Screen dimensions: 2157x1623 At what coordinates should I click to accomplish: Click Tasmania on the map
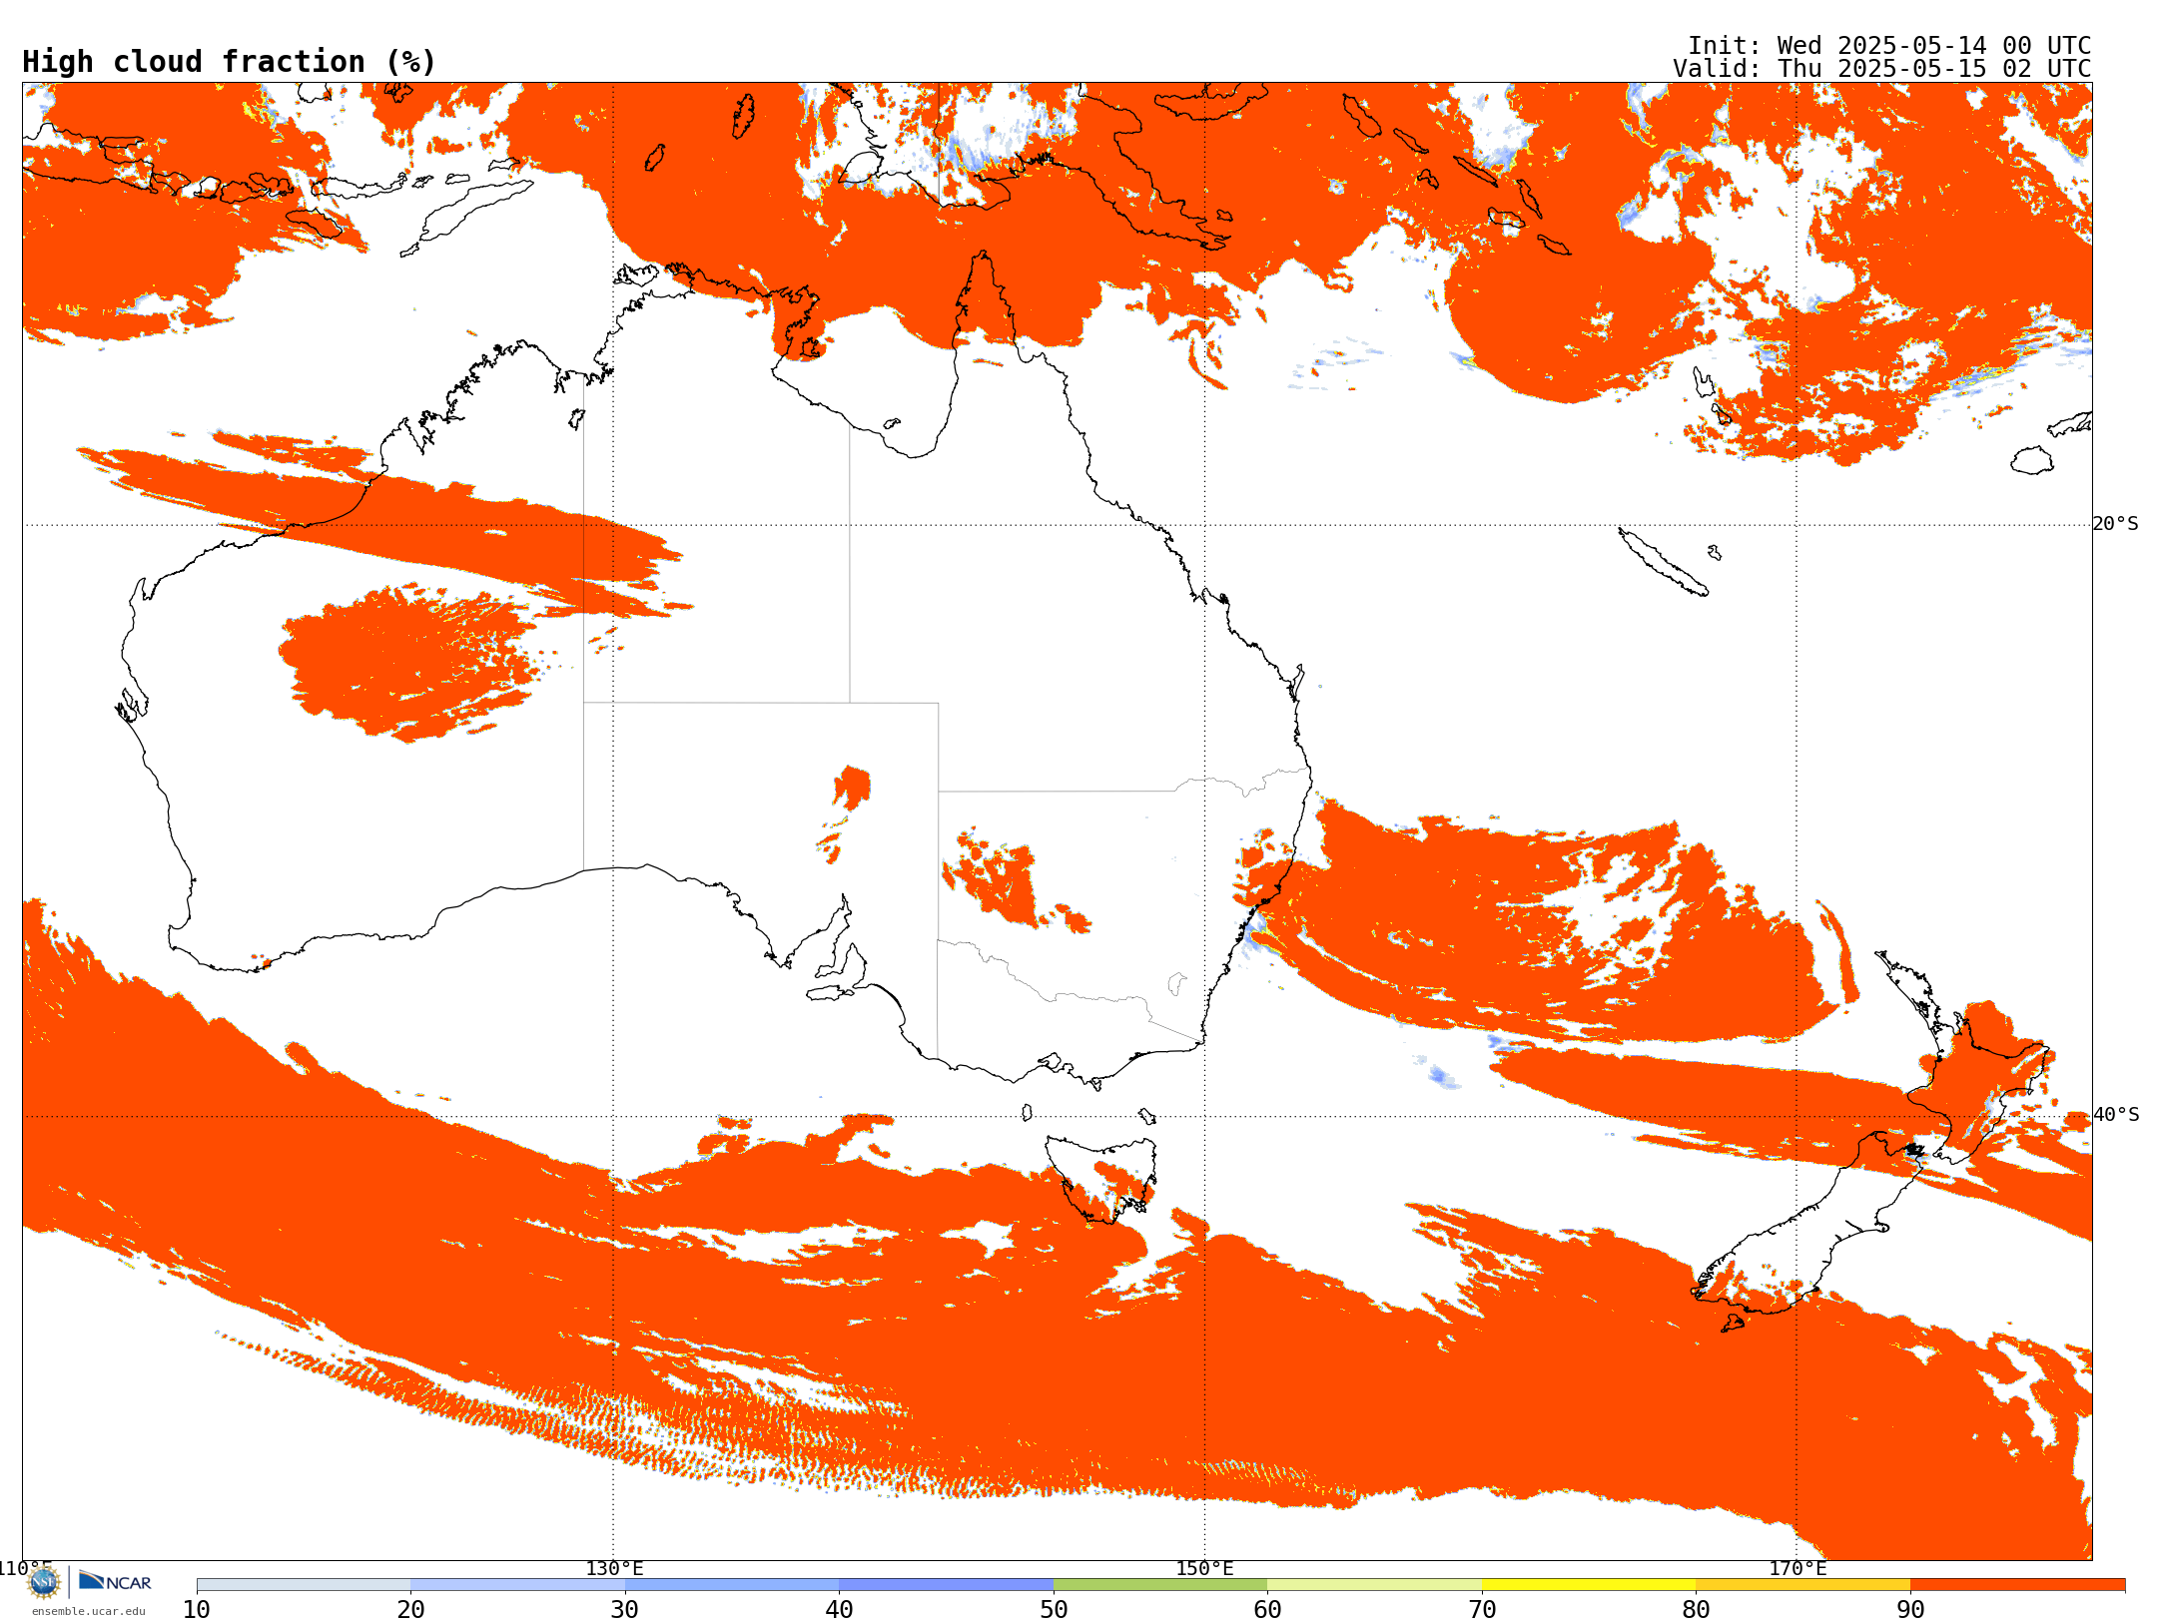coord(1101,1178)
